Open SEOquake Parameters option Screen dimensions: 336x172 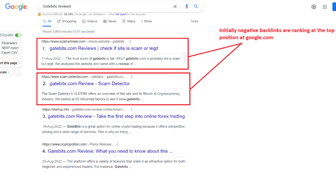(x=10, y=43)
